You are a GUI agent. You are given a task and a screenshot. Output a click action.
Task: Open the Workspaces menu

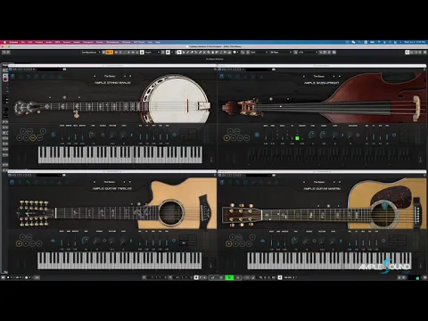(112, 42)
